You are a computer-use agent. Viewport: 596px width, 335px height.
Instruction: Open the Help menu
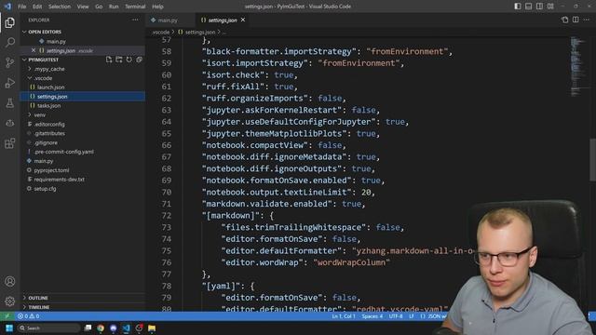(x=157, y=7)
